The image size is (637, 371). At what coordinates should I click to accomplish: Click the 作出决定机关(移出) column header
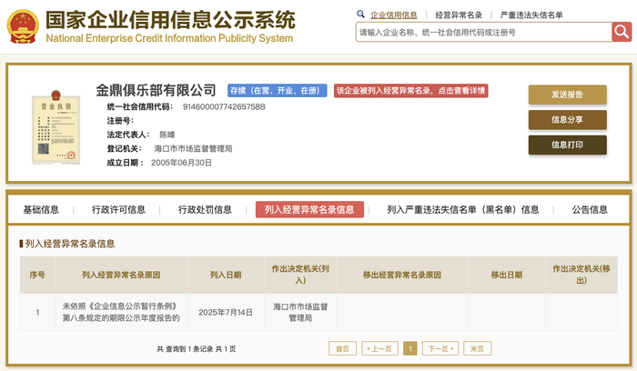tap(581, 275)
